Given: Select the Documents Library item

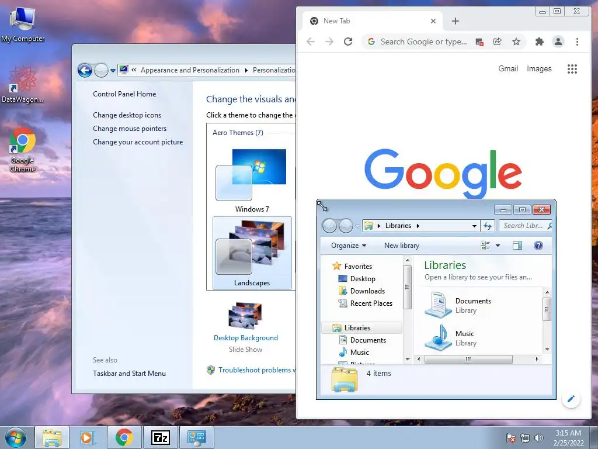Looking at the screenshot, I should [458, 305].
